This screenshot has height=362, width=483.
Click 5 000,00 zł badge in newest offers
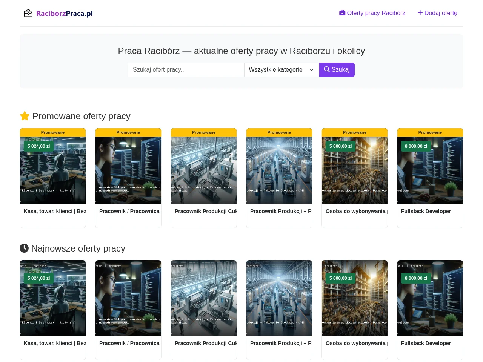[340, 278]
